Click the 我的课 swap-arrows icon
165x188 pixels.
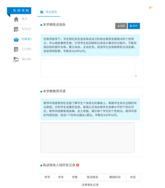point(16,59)
